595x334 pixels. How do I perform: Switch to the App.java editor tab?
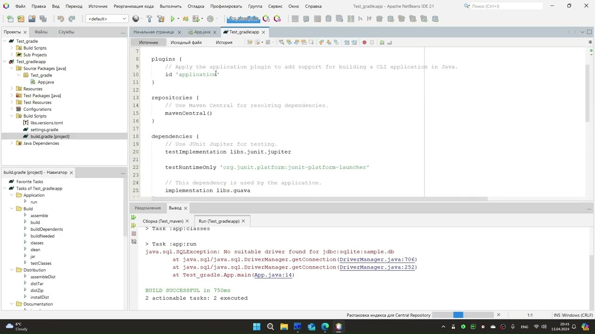[x=202, y=32]
